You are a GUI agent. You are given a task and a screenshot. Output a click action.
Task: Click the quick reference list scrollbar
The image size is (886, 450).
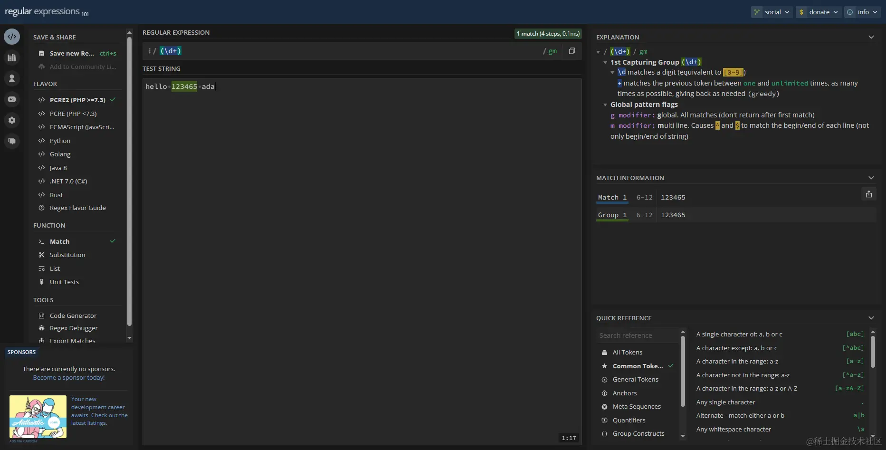[873, 352]
